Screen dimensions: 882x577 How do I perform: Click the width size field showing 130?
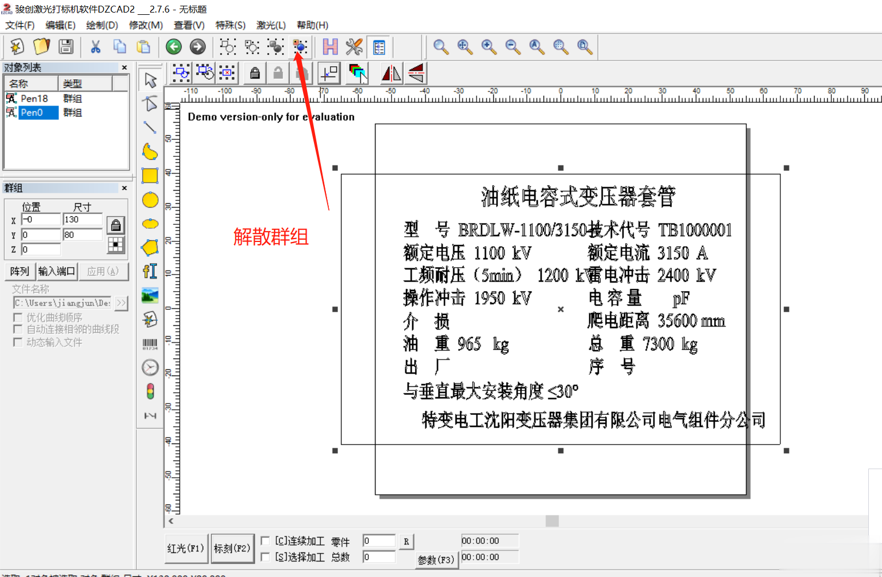pos(83,220)
